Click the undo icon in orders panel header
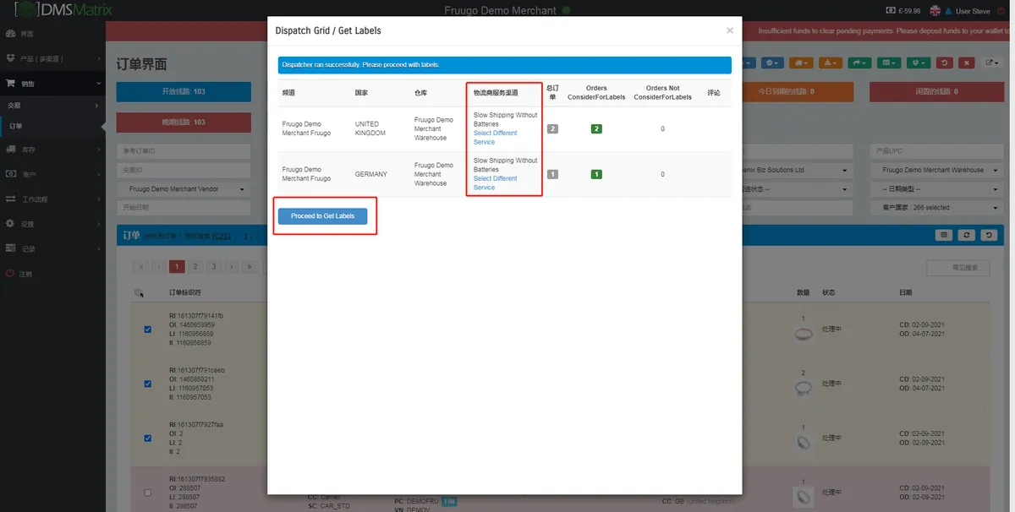Image resolution: width=1015 pixels, height=512 pixels. tap(989, 235)
